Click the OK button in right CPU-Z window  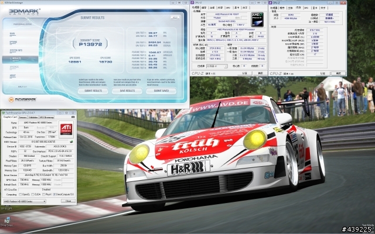pyautogui.click(x=339, y=74)
